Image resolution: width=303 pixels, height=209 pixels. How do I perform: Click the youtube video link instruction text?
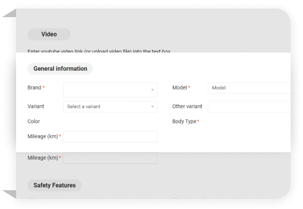click(x=99, y=51)
